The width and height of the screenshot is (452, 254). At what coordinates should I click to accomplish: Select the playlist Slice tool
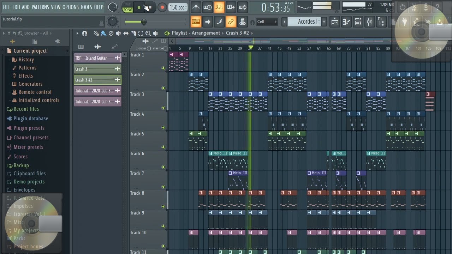click(133, 33)
